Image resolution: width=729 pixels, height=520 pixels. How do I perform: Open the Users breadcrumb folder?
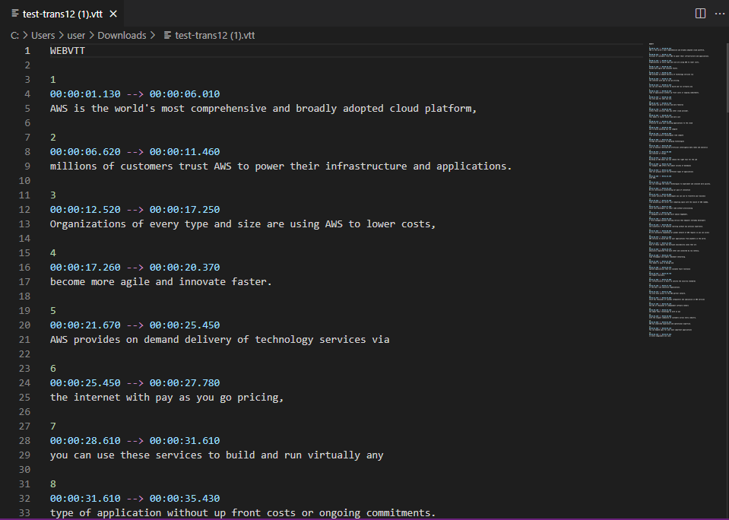tap(43, 35)
